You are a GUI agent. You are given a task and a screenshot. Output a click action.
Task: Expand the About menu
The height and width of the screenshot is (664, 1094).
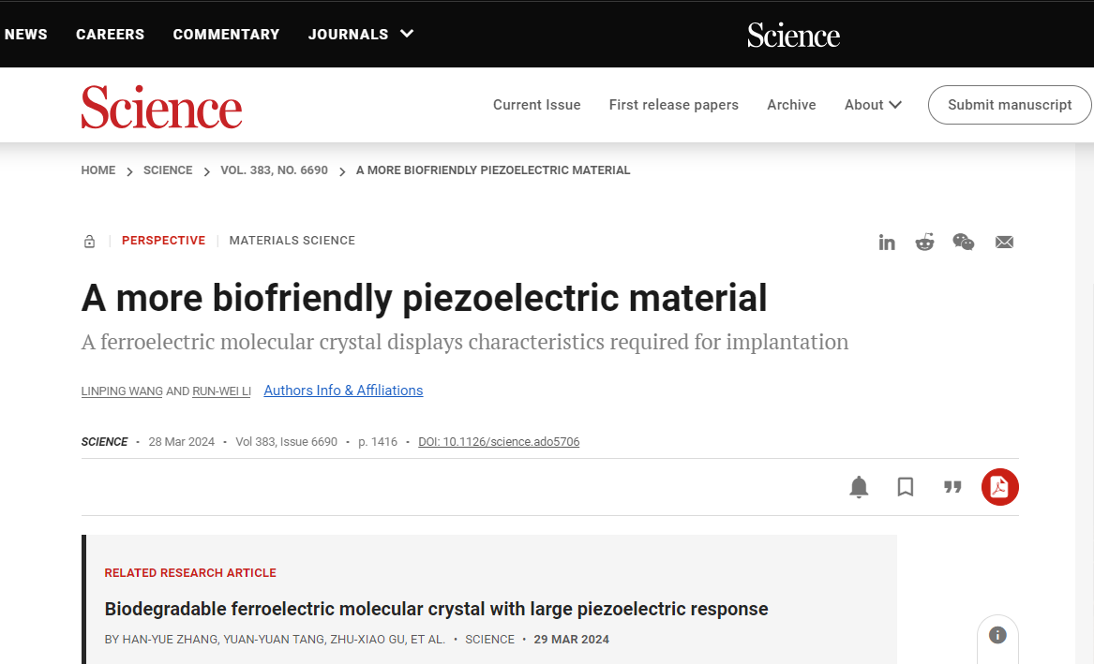click(873, 105)
